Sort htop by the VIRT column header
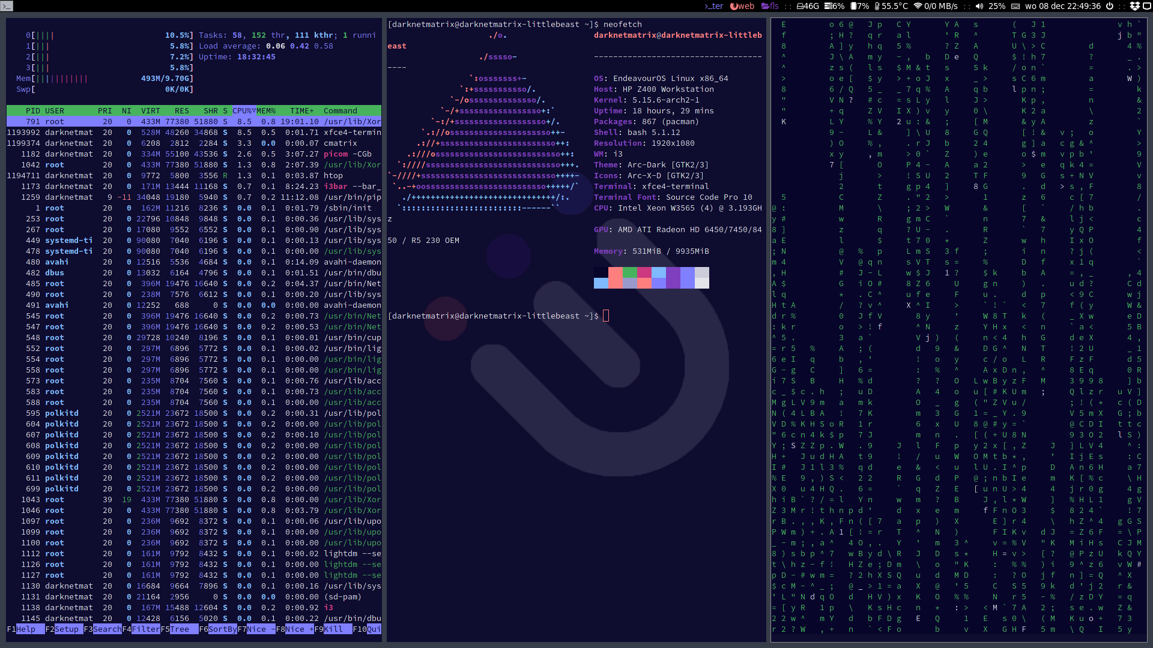 click(151, 111)
